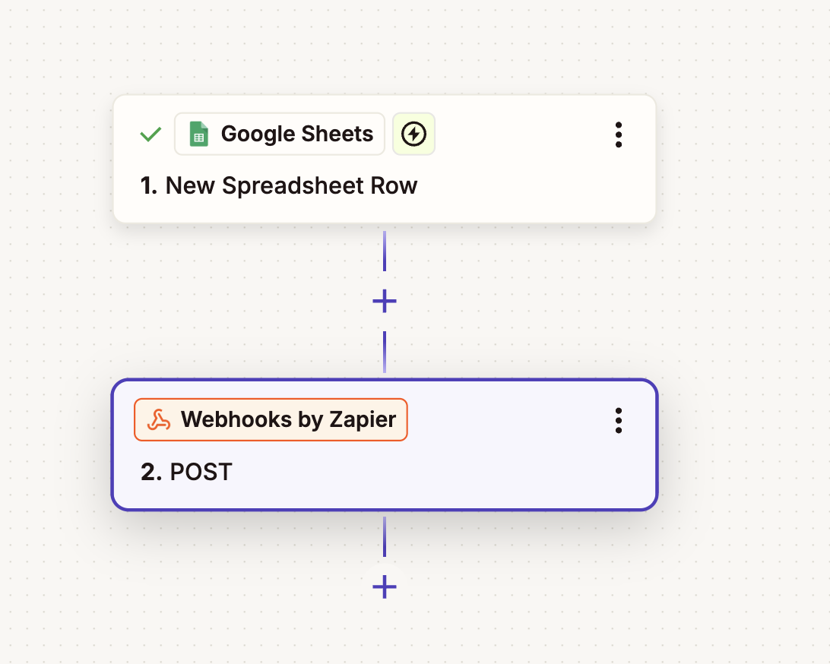Select the "POST" step title text
The height and width of the screenshot is (664, 830).
click(x=201, y=472)
